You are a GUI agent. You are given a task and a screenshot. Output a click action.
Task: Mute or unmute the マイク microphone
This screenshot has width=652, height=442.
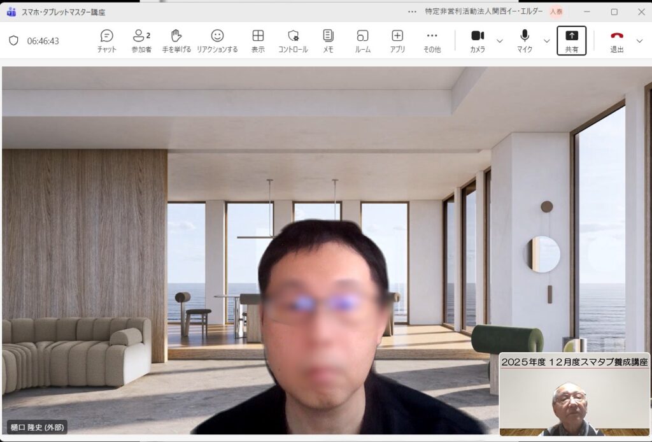pyautogui.click(x=525, y=41)
